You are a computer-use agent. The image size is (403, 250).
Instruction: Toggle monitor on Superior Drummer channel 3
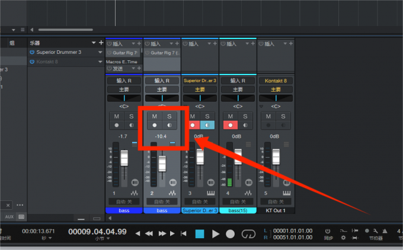tap(207, 125)
